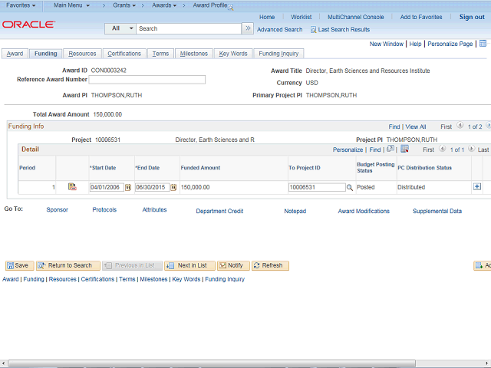Click Personalize Page link
This screenshot has width=491, height=368.
click(x=450, y=44)
